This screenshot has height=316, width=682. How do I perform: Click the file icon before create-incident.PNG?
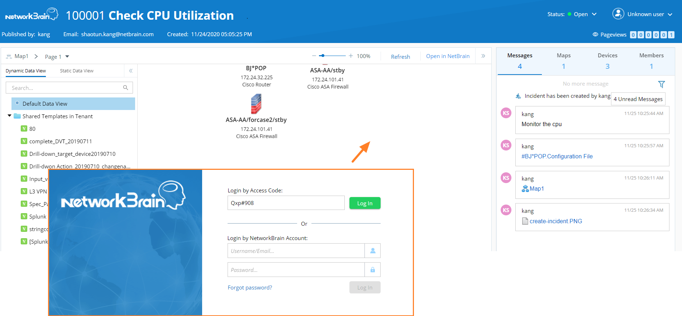pyautogui.click(x=525, y=221)
